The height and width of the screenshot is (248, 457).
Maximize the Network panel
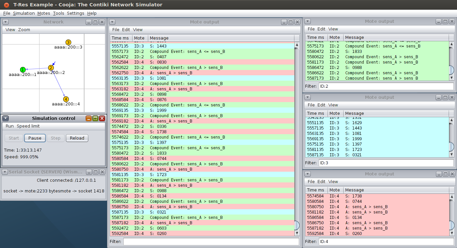click(95, 22)
